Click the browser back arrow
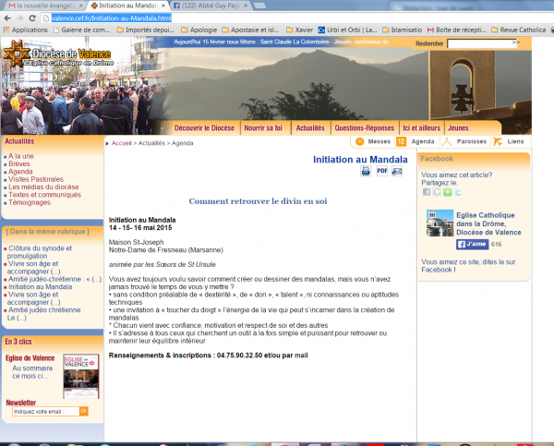 coord(7,18)
